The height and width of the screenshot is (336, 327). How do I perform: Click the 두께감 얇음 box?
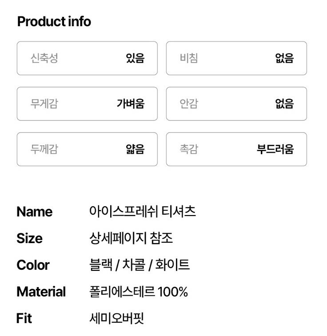tap(87, 149)
